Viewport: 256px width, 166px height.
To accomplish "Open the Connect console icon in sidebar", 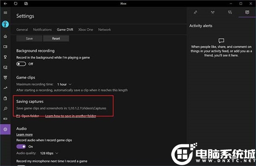I will (6, 119).
